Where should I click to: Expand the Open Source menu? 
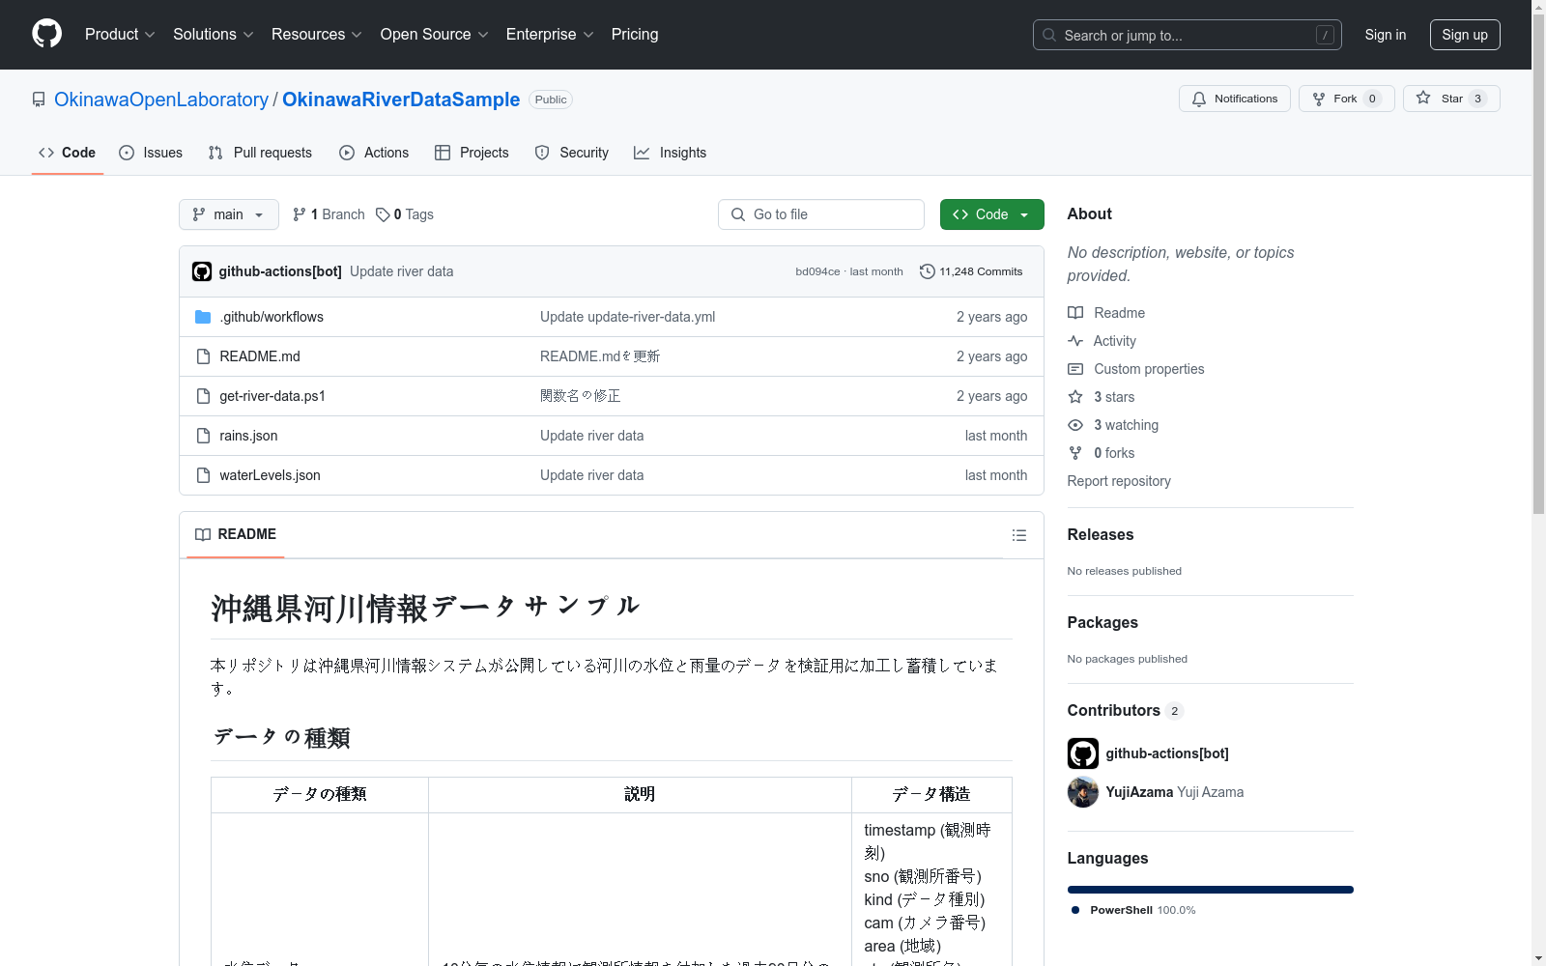(435, 34)
